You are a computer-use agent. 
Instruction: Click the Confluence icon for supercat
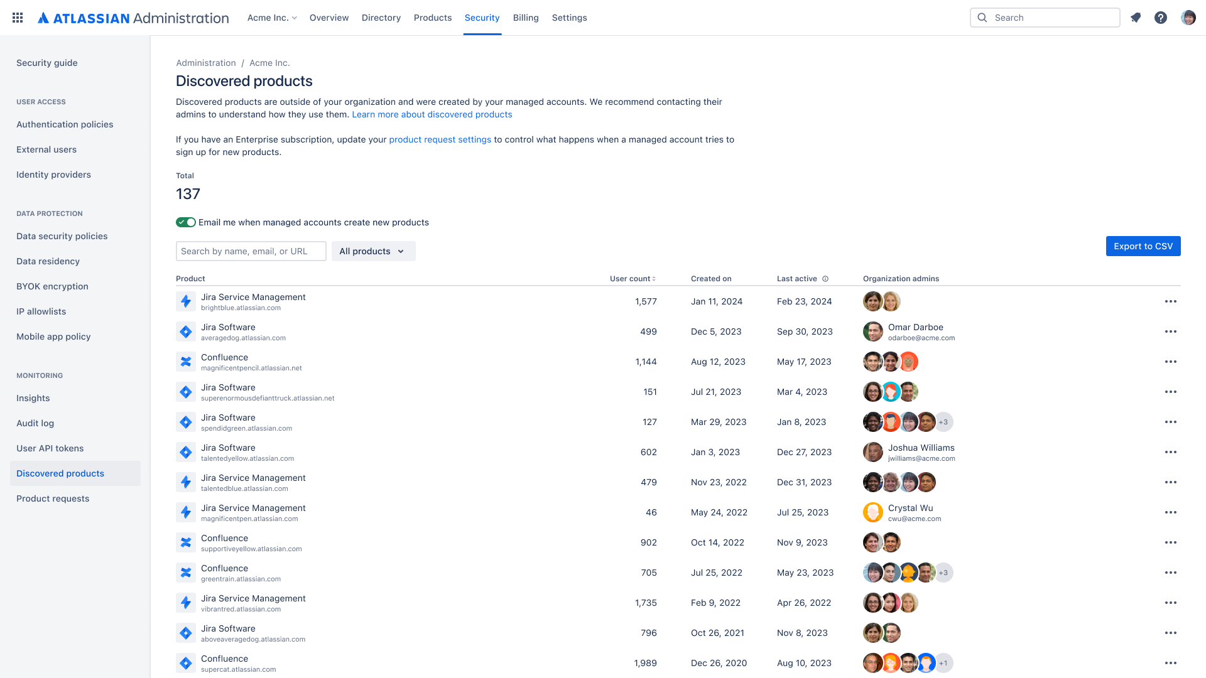tap(185, 663)
